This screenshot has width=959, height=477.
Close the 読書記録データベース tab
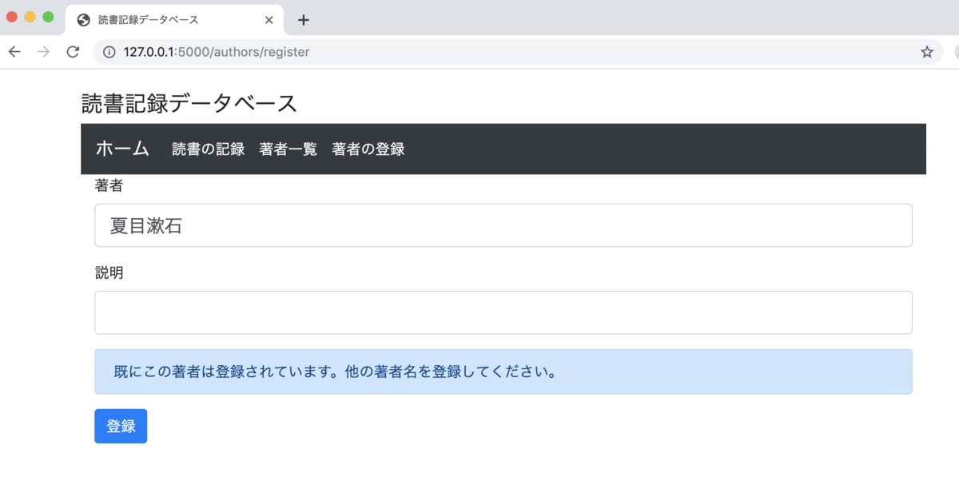pyautogui.click(x=269, y=20)
